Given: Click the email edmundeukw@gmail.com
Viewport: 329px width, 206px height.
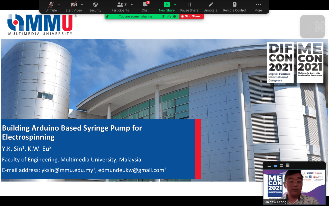Looking at the screenshot, I should click(132, 170).
